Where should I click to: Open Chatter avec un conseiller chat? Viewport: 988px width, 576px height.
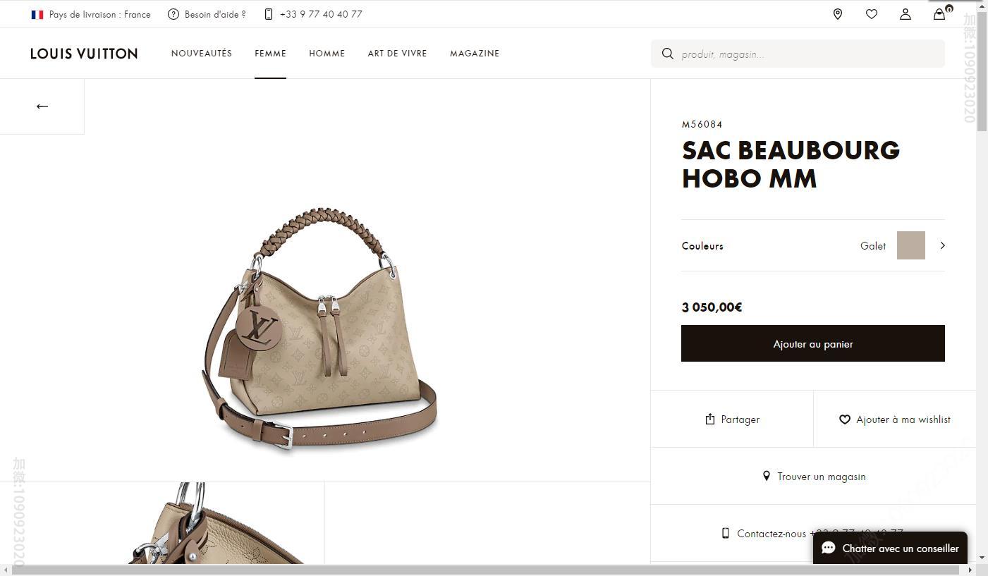coord(890,548)
